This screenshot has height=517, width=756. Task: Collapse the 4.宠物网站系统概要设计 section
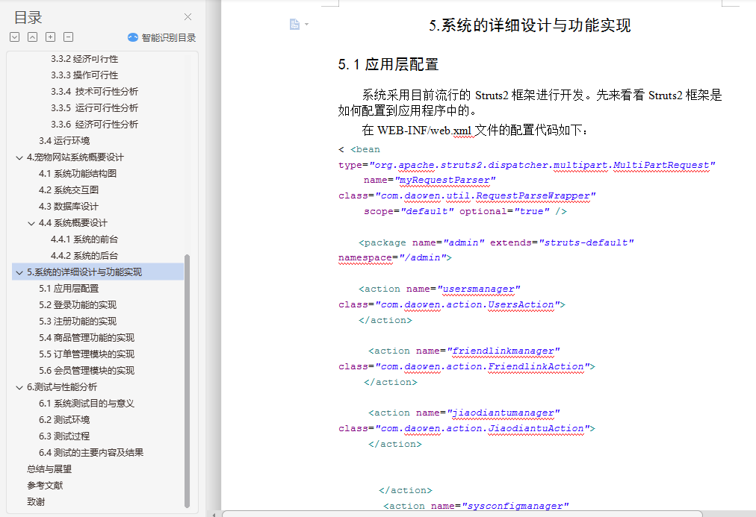(x=19, y=157)
